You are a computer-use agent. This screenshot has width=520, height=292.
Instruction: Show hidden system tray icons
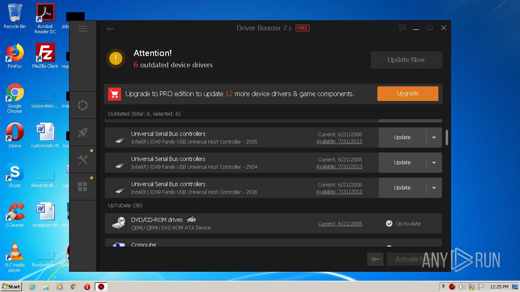(x=443, y=286)
